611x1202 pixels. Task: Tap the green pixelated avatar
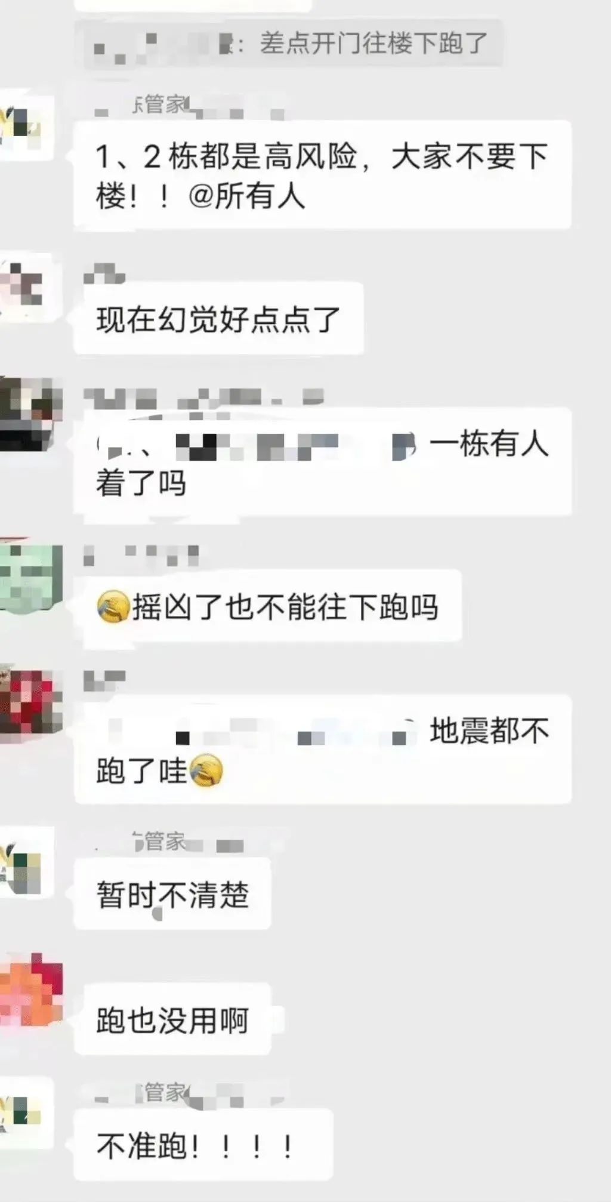[30, 578]
